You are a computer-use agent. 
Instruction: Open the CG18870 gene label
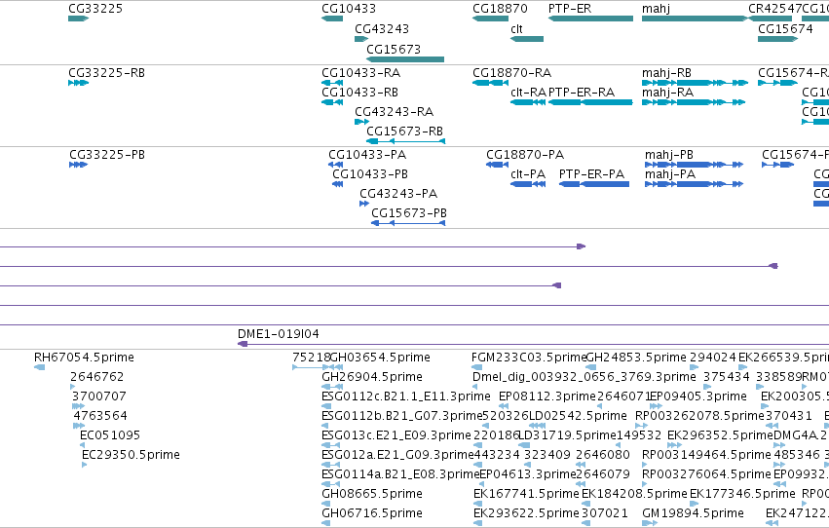pos(500,9)
